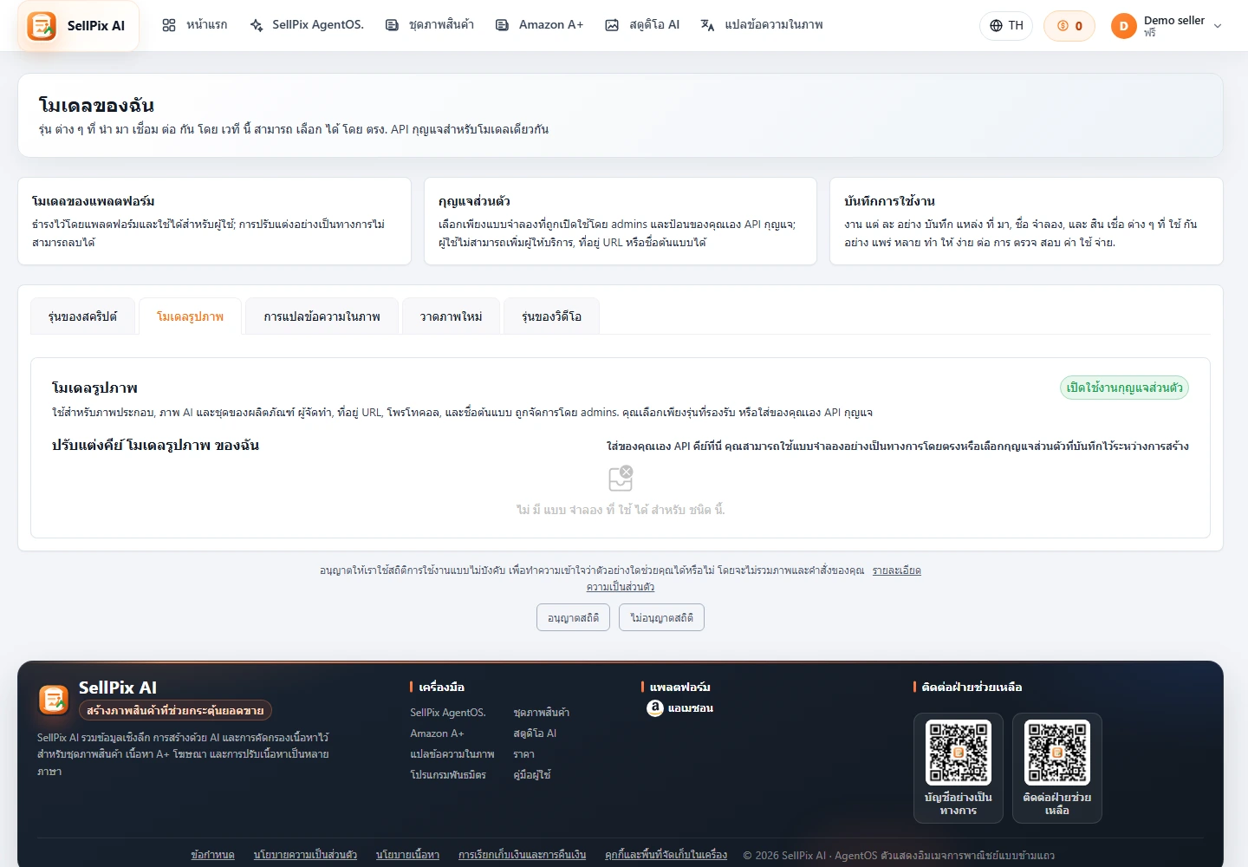Click the Amazon logo in footer platform
This screenshot has height=867, width=1248.
point(655,708)
